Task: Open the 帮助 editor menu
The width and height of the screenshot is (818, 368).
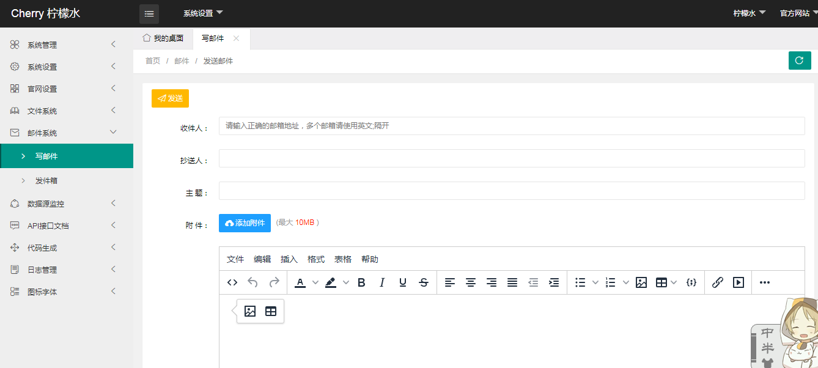Action: (x=370, y=259)
